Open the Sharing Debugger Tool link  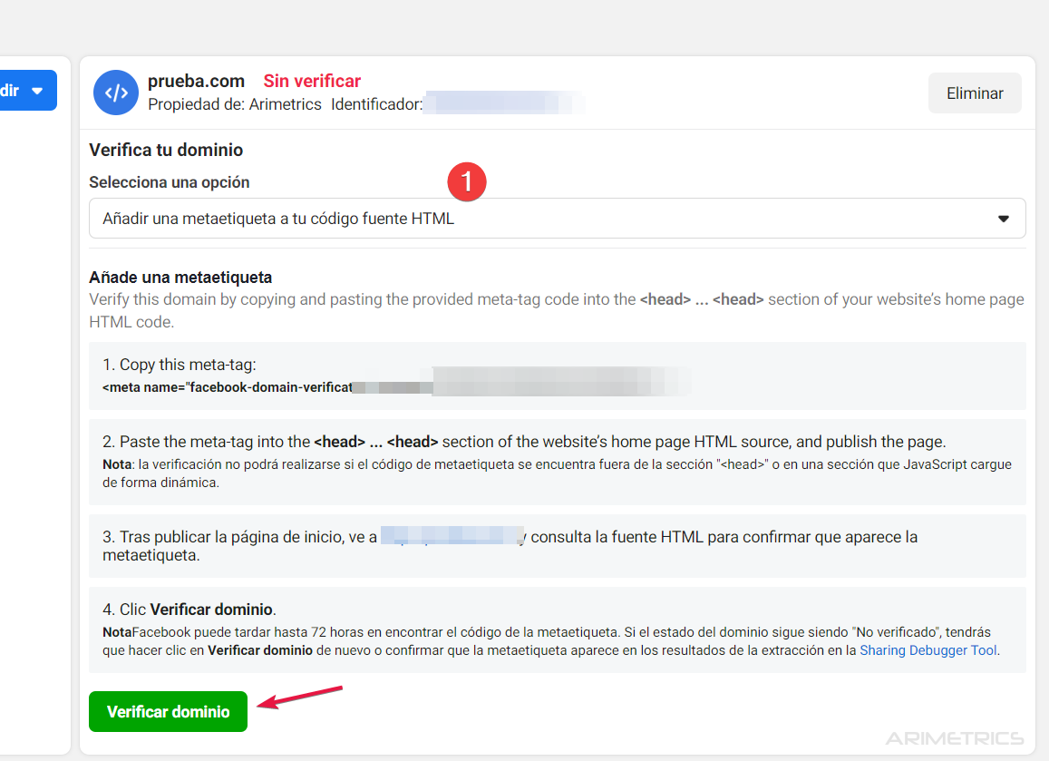click(x=928, y=650)
